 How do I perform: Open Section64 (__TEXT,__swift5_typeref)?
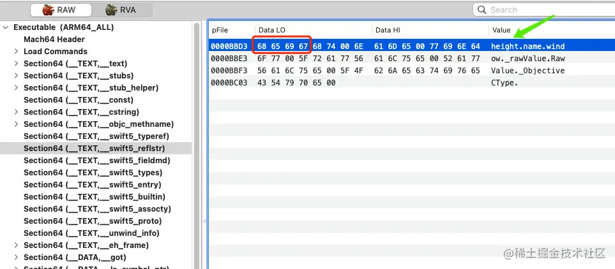click(x=96, y=136)
